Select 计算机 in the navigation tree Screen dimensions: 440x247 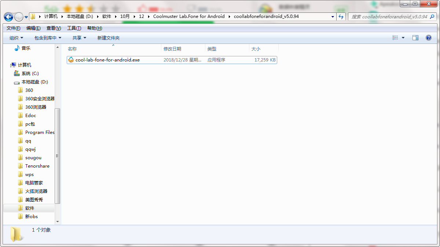(25, 65)
